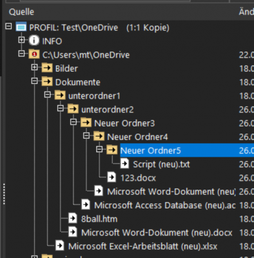The image size is (254, 258).
Task: Click the Script (neu).txt file icon
Action: [124, 164]
